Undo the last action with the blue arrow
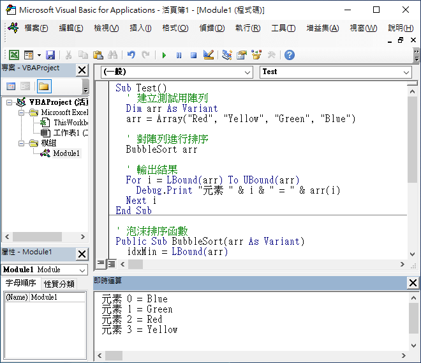 [x=131, y=55]
